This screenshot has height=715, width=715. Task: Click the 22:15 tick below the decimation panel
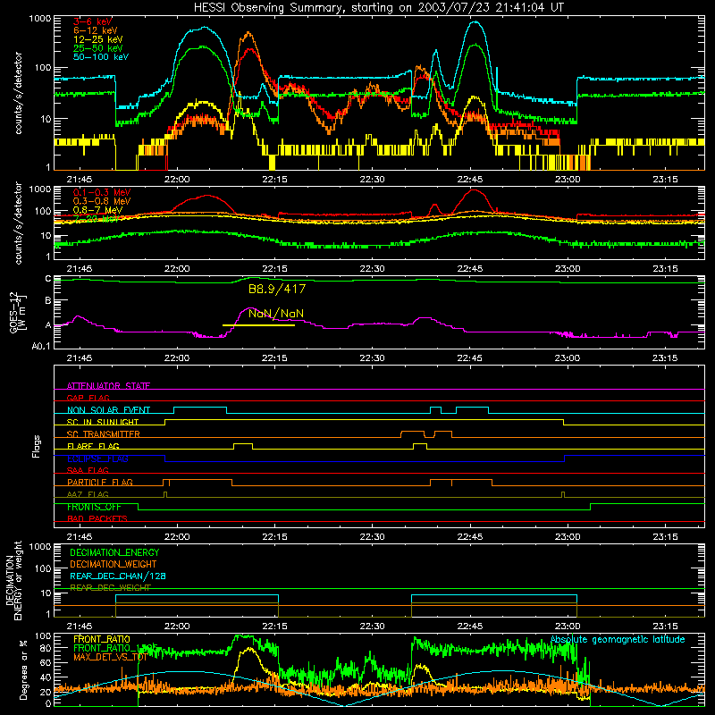(x=274, y=627)
